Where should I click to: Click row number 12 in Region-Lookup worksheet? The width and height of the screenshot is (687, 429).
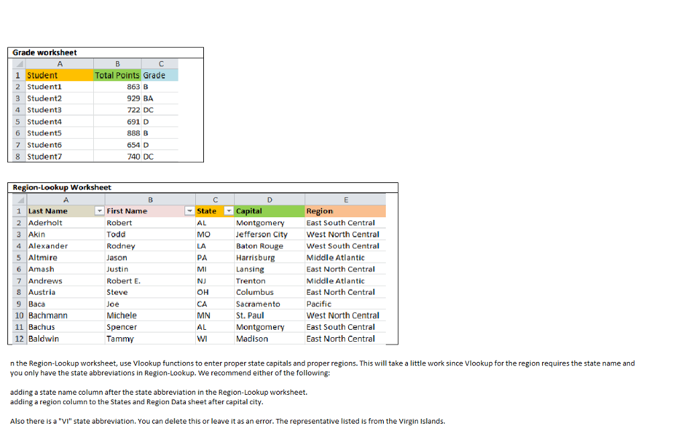click(x=20, y=339)
